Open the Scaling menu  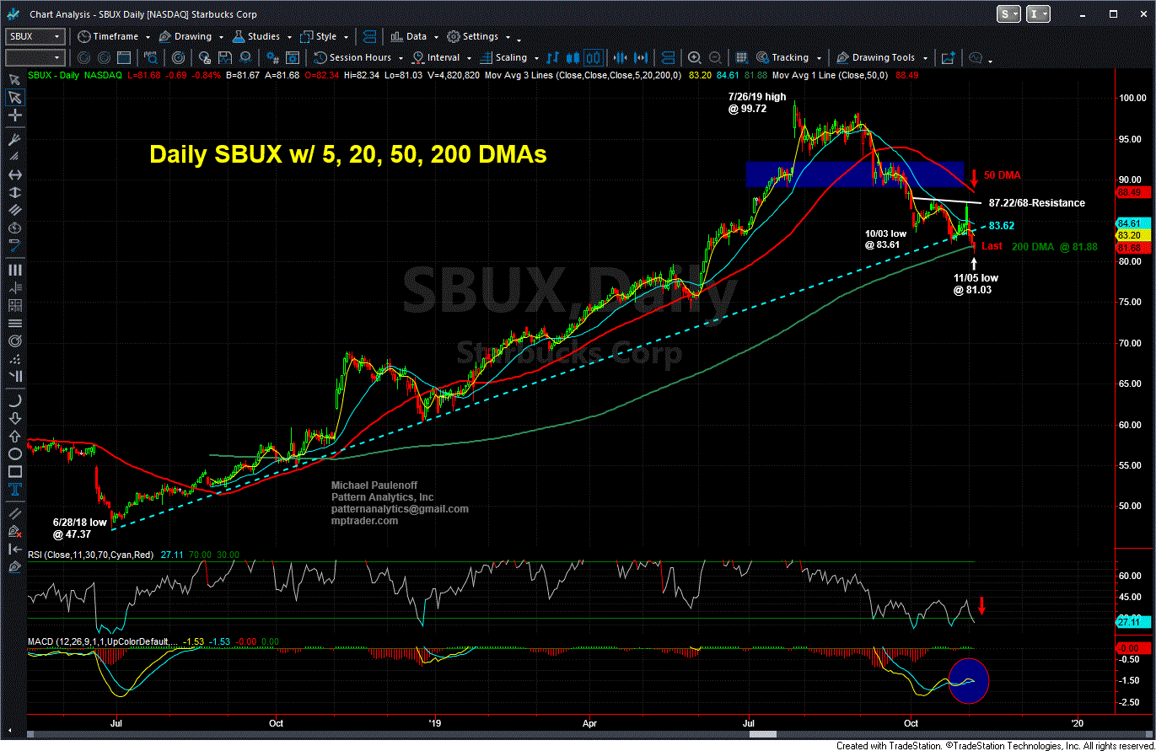click(x=509, y=57)
